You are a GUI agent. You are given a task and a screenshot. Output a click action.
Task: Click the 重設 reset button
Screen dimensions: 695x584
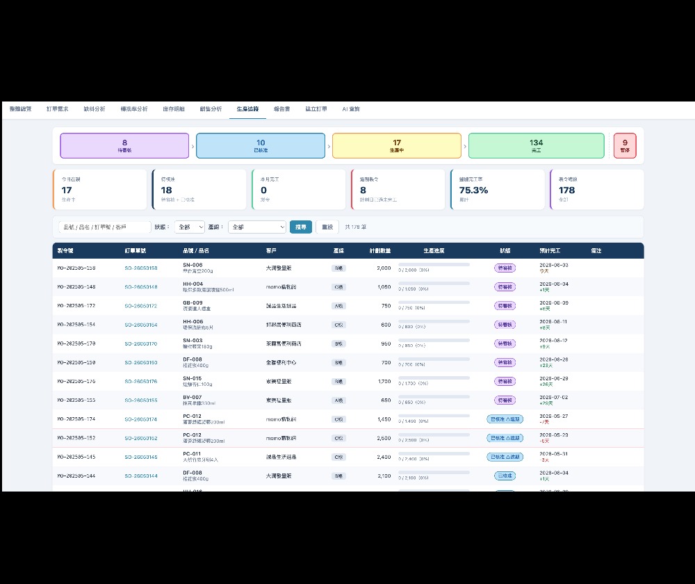click(327, 227)
